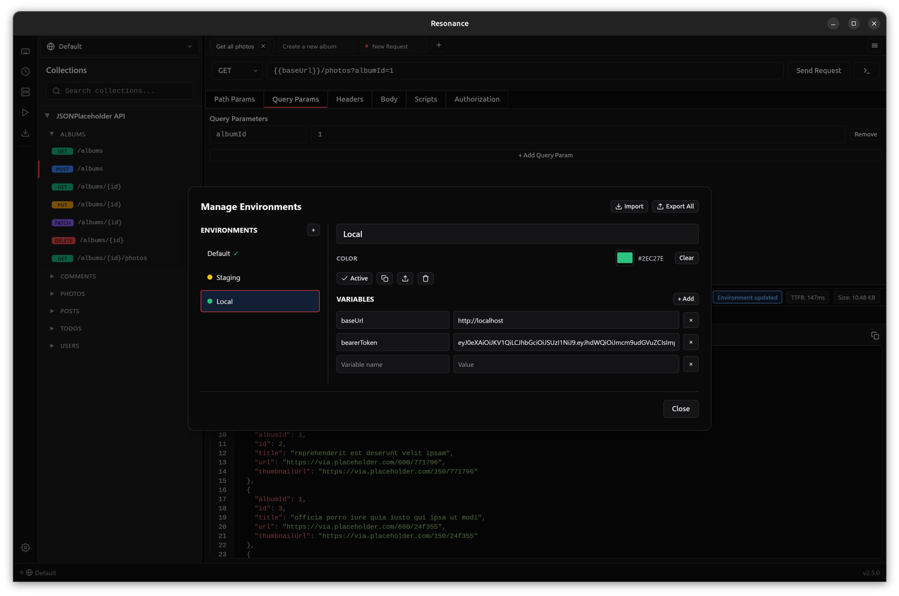Click the search magnifier icon in collections
This screenshot has height=596, width=899.
click(x=57, y=91)
